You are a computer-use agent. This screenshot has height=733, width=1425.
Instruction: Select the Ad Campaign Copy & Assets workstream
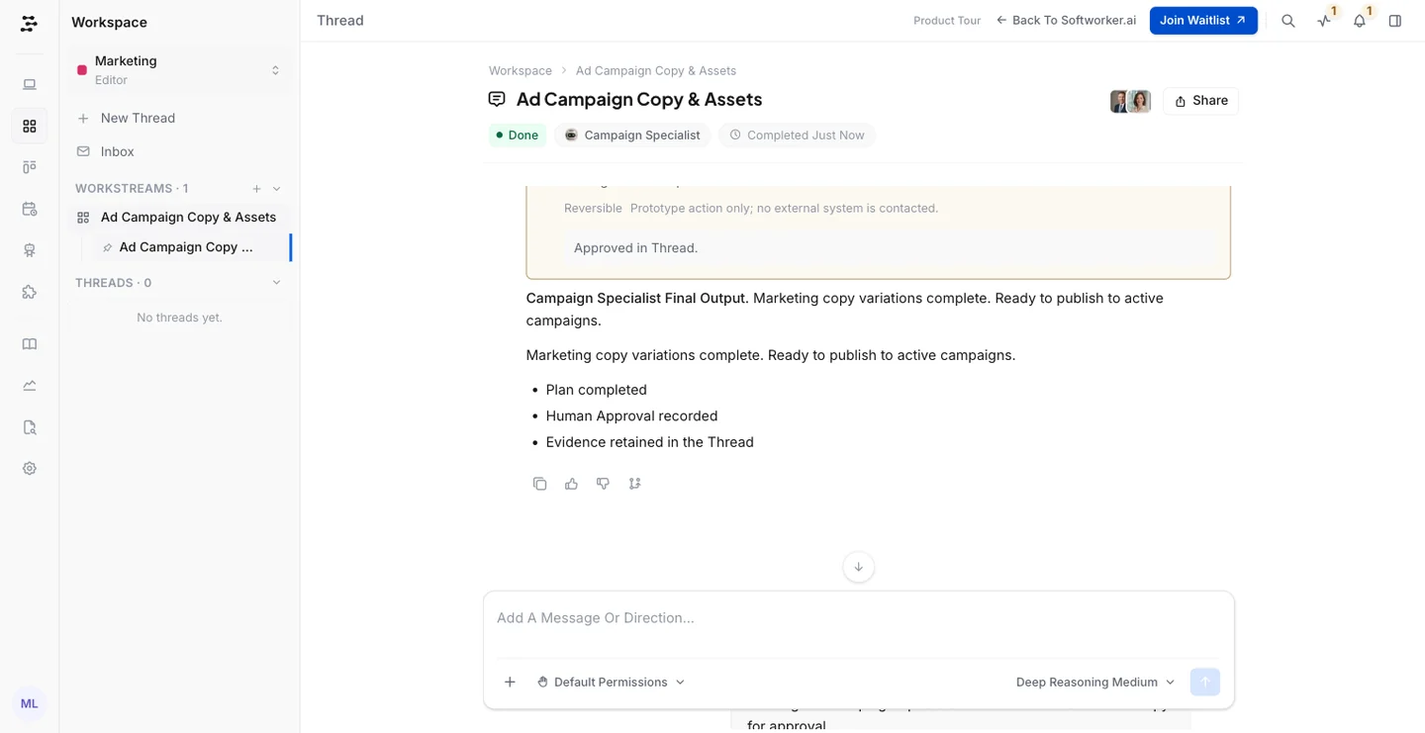tap(179, 218)
